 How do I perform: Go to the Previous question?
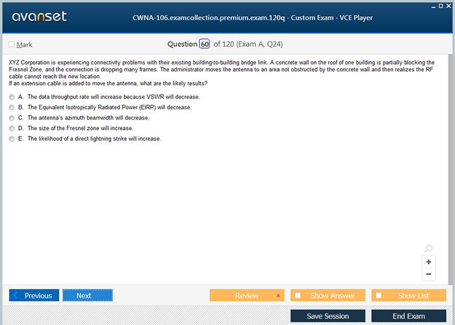34,295
